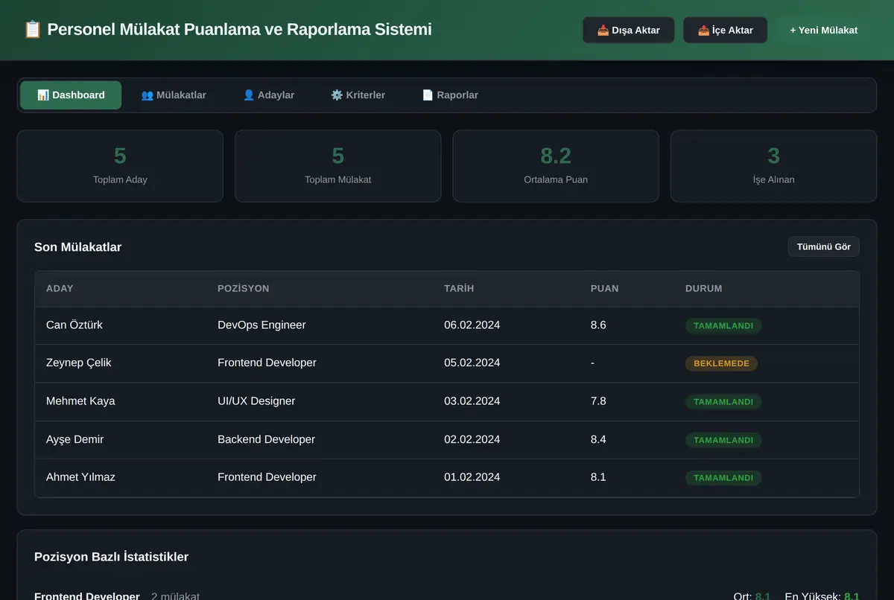Switch to the Mülakatlar tab

click(x=174, y=95)
